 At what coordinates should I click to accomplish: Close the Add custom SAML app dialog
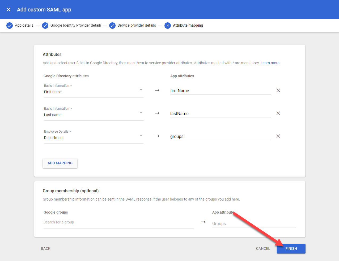click(9, 10)
